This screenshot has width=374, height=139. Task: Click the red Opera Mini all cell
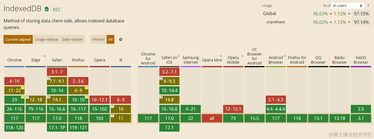coord(212,118)
